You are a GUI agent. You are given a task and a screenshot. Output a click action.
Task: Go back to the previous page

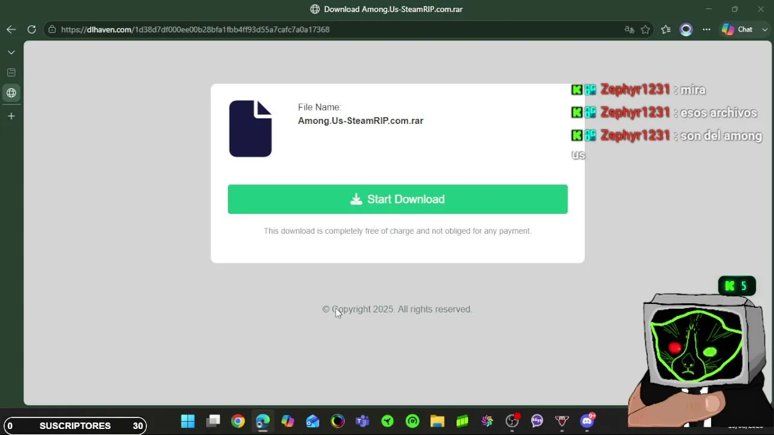coord(11,30)
